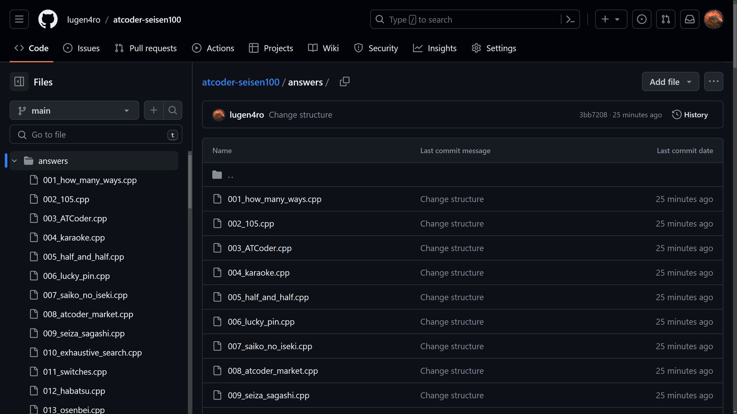Image resolution: width=737 pixels, height=414 pixels.
Task: Open 009_seiza_sagashi.cpp in the file tree
Action: point(84,333)
